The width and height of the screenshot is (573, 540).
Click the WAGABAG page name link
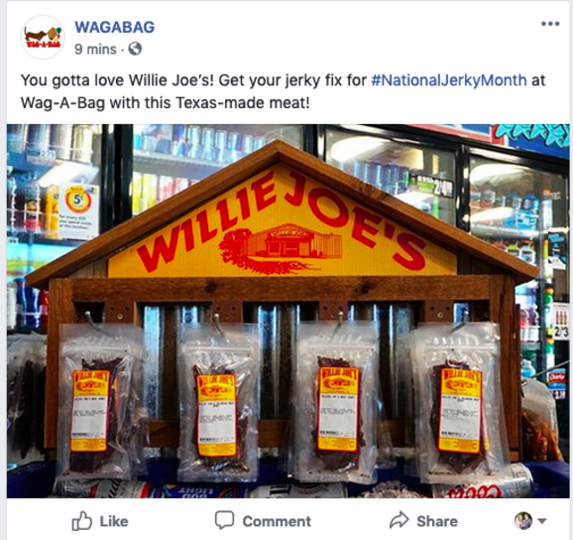tap(115, 27)
